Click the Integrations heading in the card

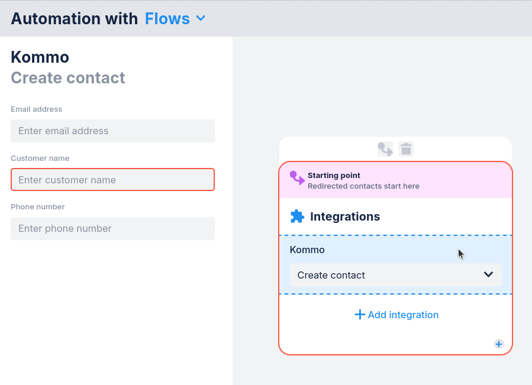(345, 216)
